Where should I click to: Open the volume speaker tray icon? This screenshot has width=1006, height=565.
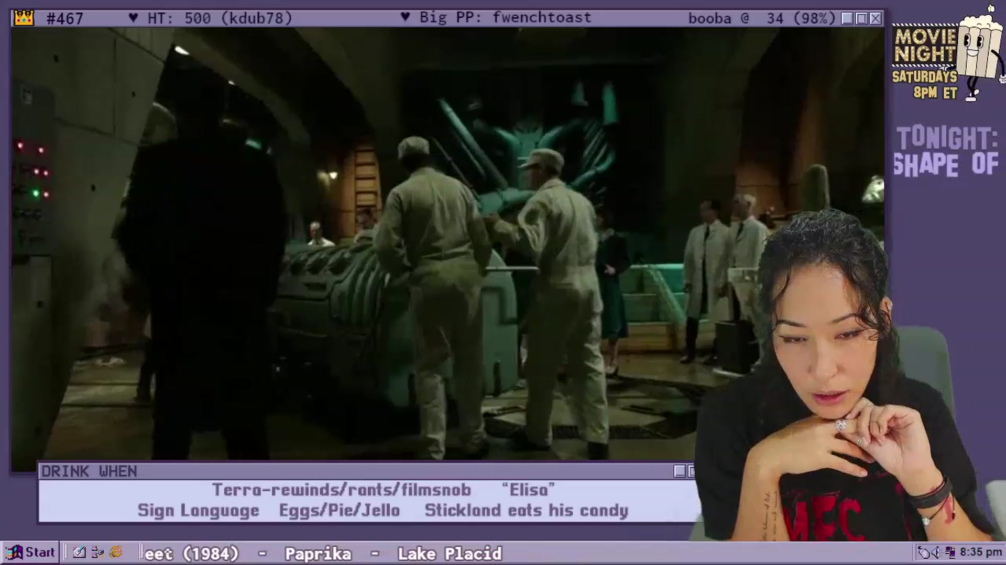point(937,552)
